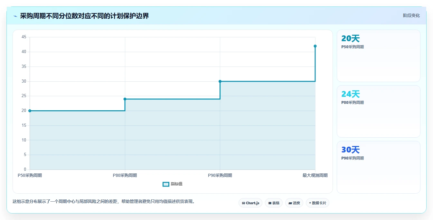
Task: Click the description text below chart
Action: (104, 202)
